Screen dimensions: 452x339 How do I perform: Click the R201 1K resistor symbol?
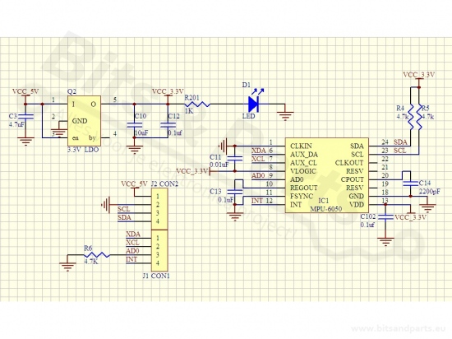(x=198, y=104)
